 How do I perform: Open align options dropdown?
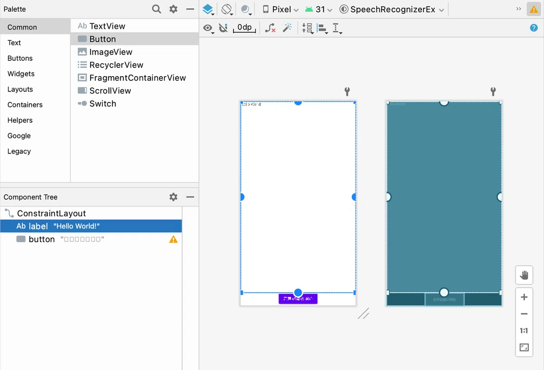pyautogui.click(x=323, y=29)
